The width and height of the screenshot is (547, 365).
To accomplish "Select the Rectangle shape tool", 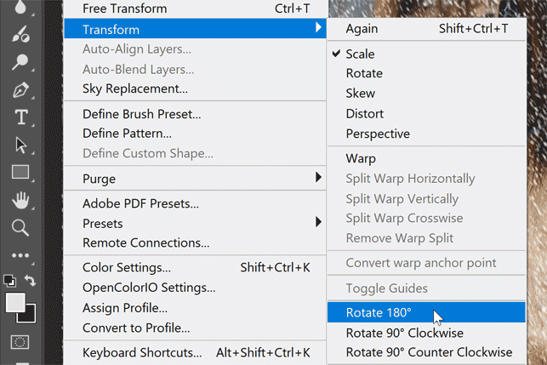I will pyautogui.click(x=21, y=172).
